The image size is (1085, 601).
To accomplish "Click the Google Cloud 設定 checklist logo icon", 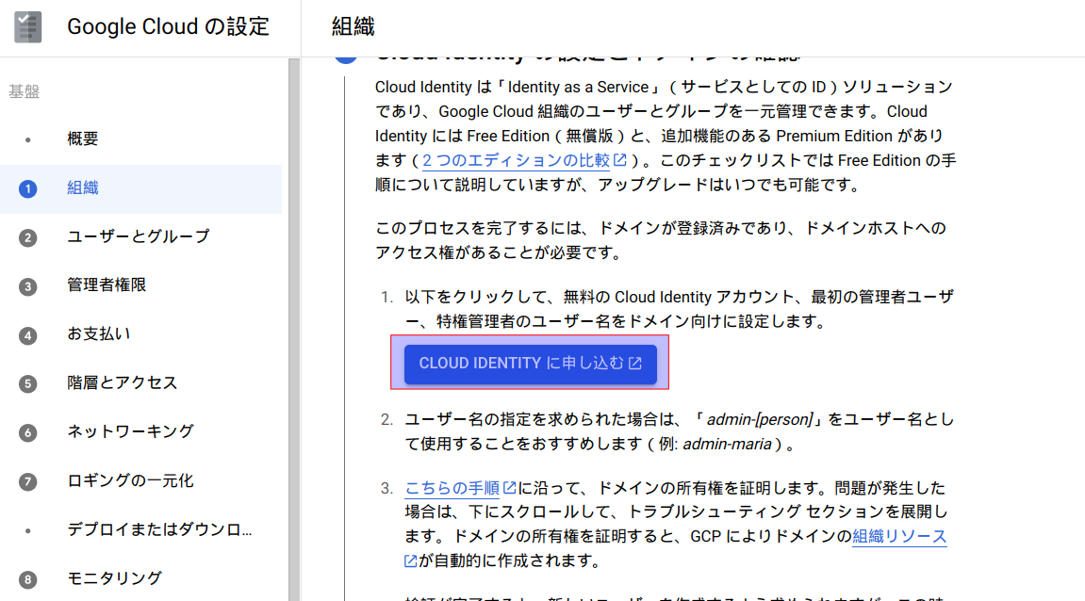I will tap(27, 26).
